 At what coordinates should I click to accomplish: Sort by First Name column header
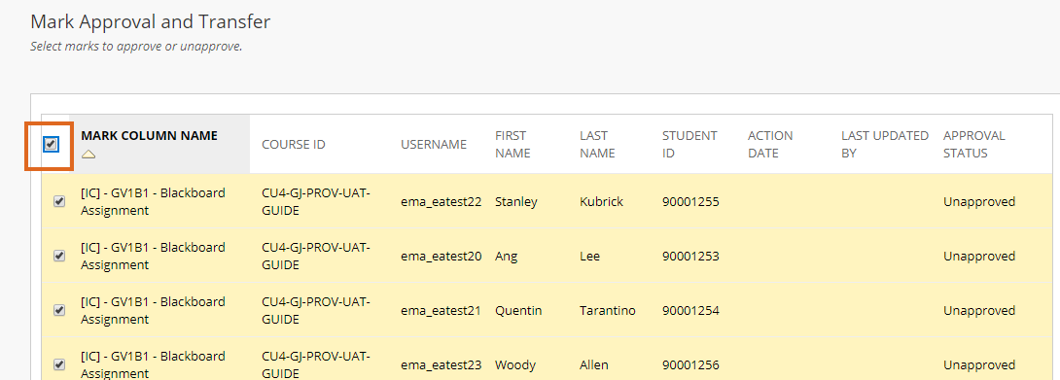(x=512, y=145)
